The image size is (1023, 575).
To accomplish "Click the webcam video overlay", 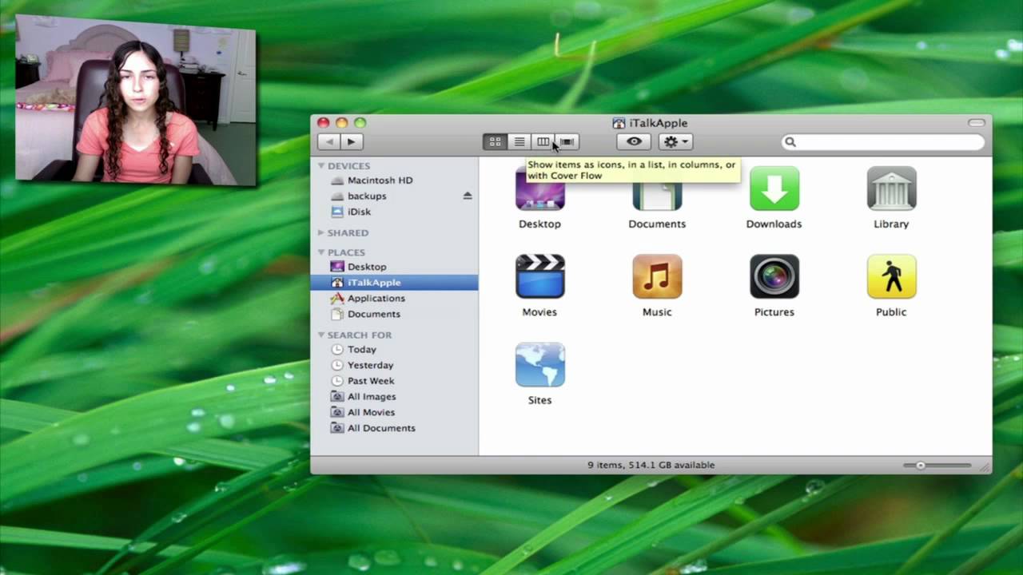I will coord(135,100).
